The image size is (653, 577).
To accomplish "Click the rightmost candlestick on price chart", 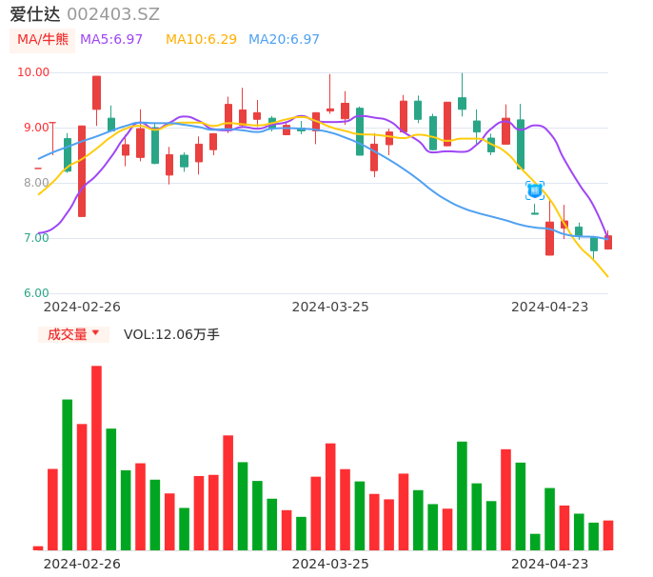I will 608,243.
